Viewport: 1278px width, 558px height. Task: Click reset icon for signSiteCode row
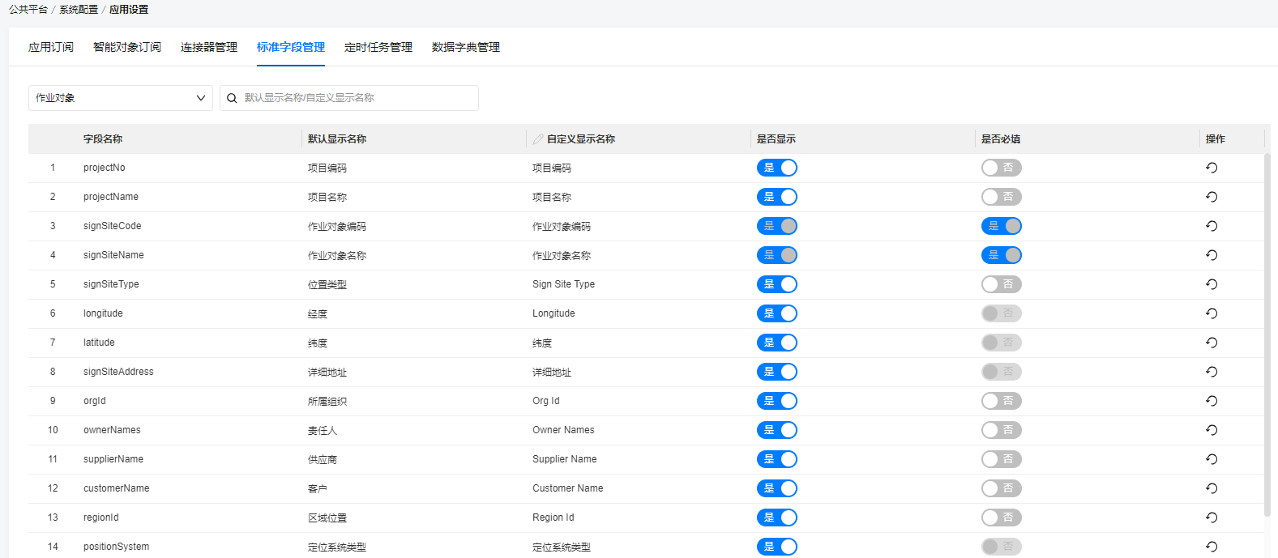coord(1212,226)
